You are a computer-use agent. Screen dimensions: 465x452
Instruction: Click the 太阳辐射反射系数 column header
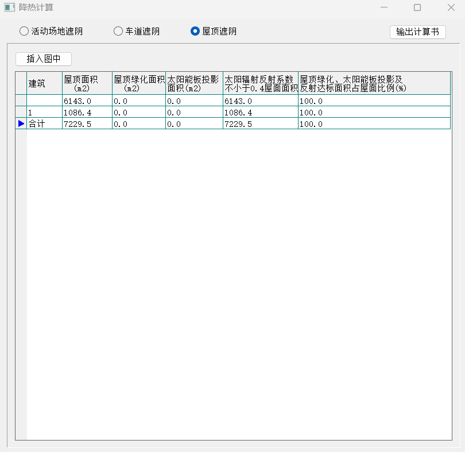coord(260,83)
